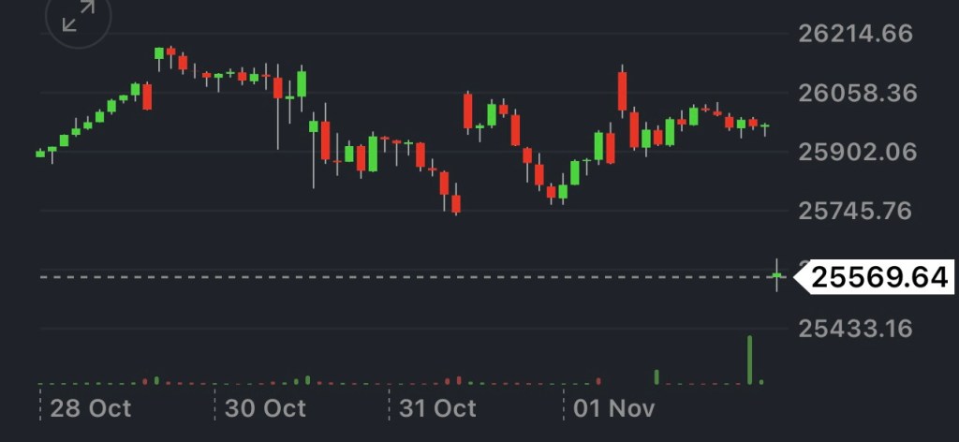Click the first green candle at far left

[40, 153]
